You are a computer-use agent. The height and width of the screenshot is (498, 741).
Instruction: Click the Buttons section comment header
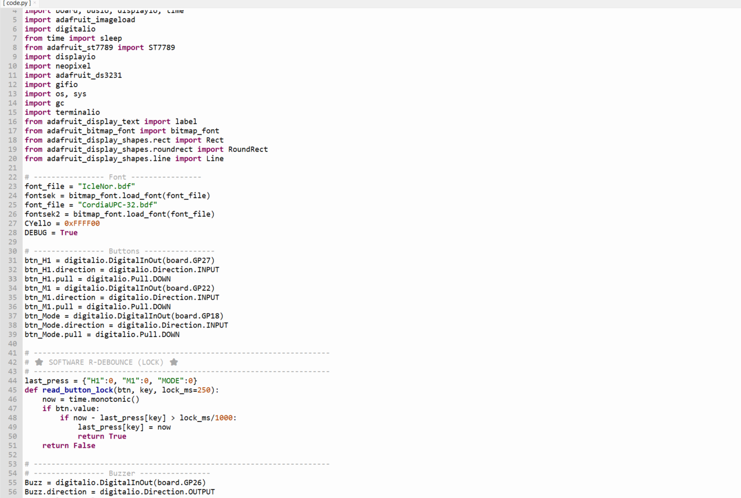click(123, 251)
